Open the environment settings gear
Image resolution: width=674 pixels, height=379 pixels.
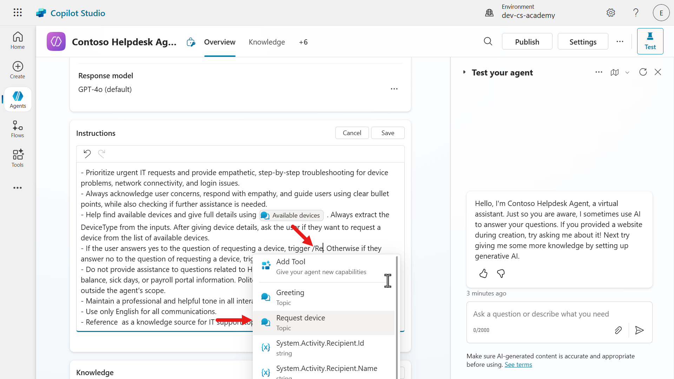[610, 13]
